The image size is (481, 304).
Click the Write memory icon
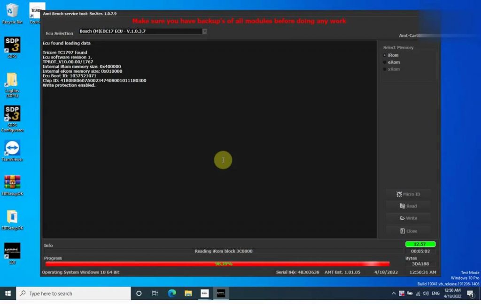[408, 218]
